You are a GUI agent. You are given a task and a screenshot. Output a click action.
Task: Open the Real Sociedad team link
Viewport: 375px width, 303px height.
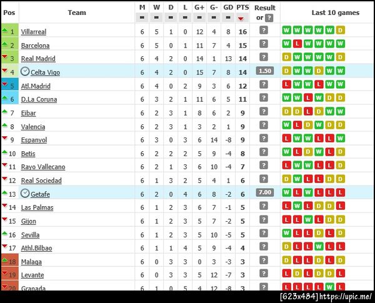point(41,181)
